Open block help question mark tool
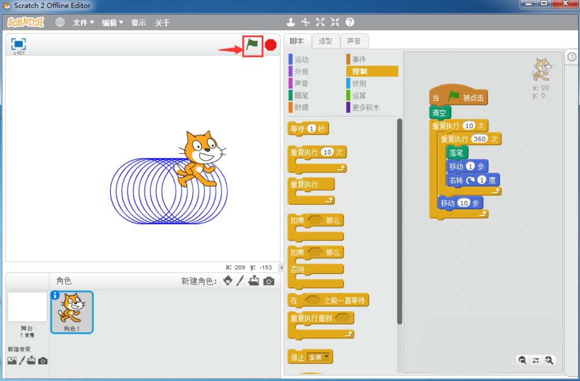Viewport: 580px width, 381px height. coord(350,22)
